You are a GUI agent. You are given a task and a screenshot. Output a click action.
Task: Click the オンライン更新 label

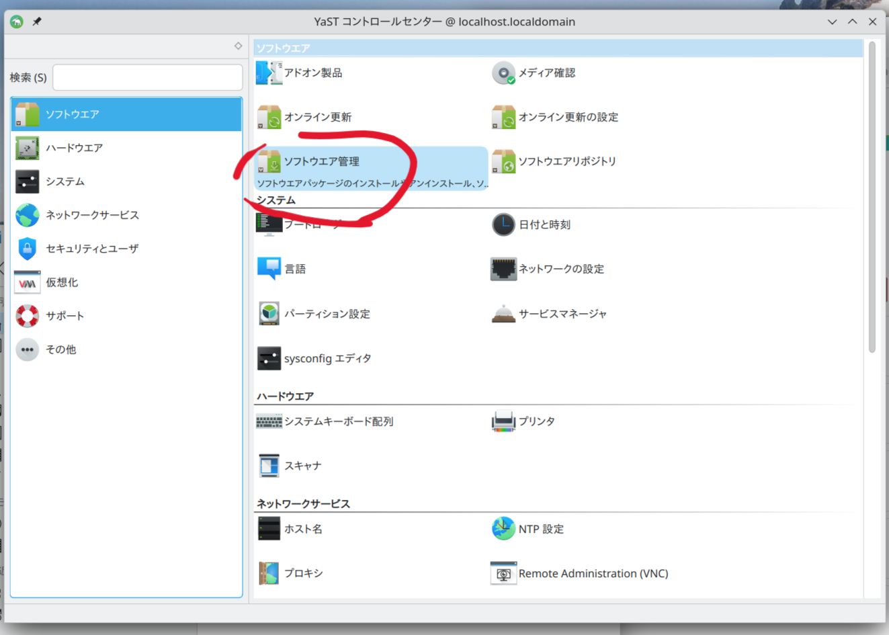coord(318,117)
